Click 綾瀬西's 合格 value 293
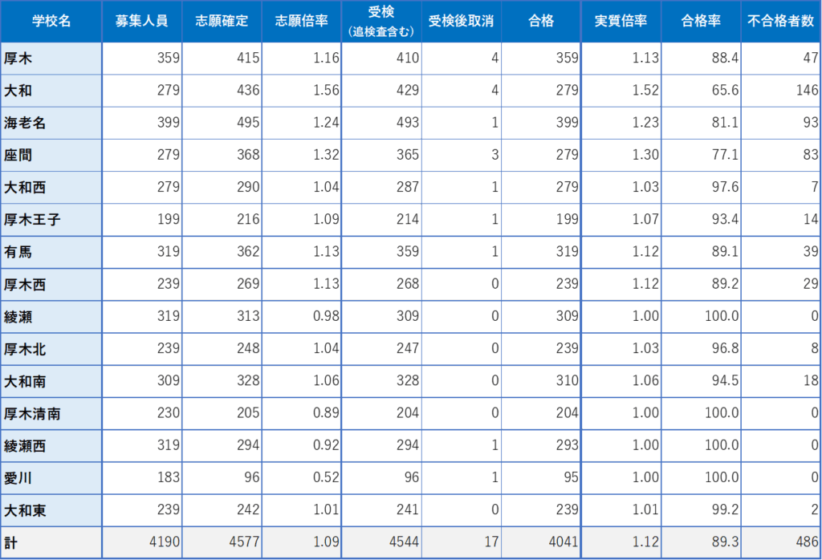This screenshot has height=560, width=822. click(x=568, y=444)
